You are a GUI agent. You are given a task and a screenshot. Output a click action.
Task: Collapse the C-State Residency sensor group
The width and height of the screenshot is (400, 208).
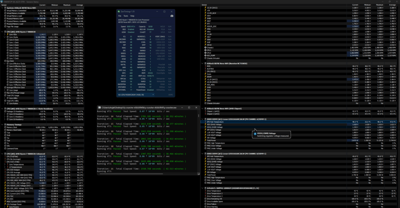(2, 109)
